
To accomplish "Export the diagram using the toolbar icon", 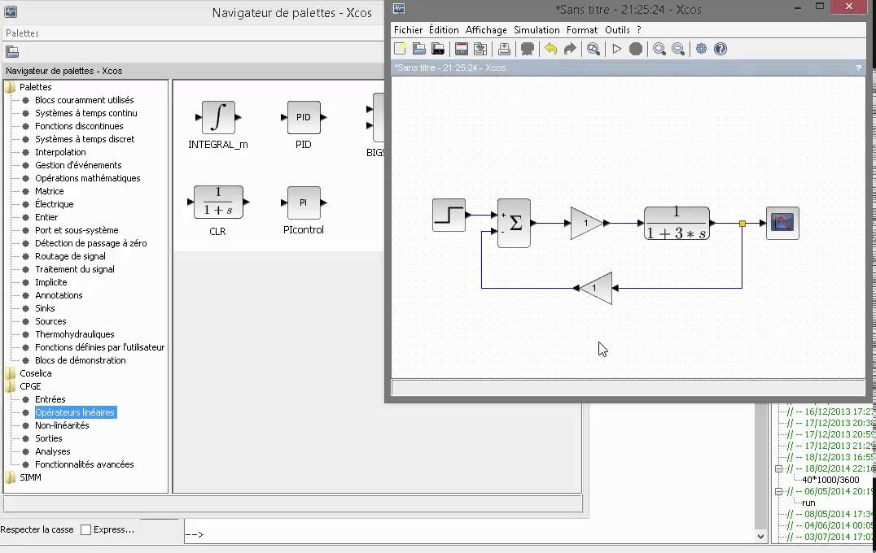I will (x=504, y=49).
